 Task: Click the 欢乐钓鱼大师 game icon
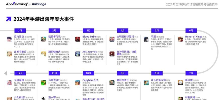(x=146, y=83)
